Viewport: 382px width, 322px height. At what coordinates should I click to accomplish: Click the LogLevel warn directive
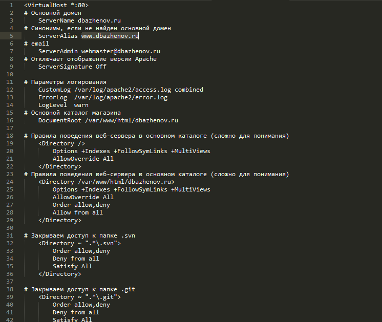pos(63,105)
